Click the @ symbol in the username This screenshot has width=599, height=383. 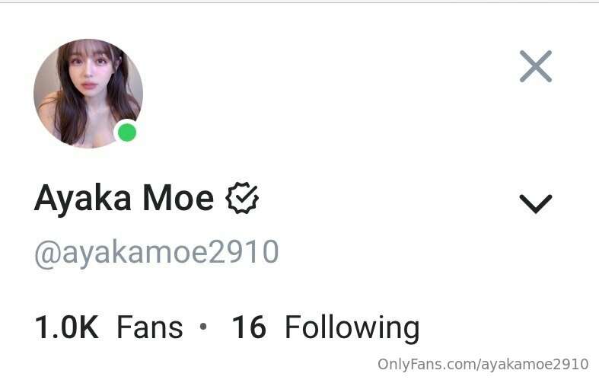(48, 254)
